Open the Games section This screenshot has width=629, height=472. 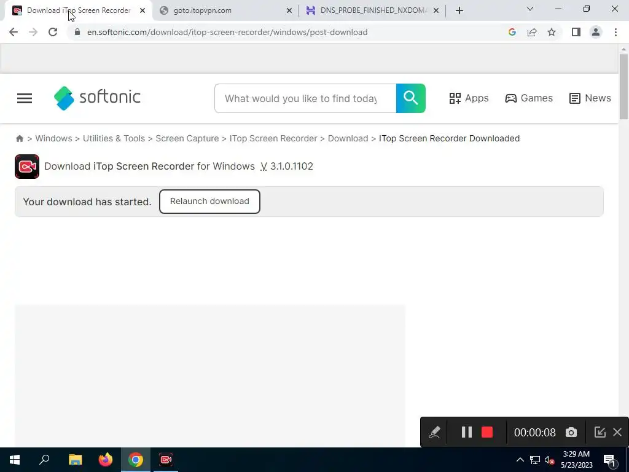click(529, 98)
